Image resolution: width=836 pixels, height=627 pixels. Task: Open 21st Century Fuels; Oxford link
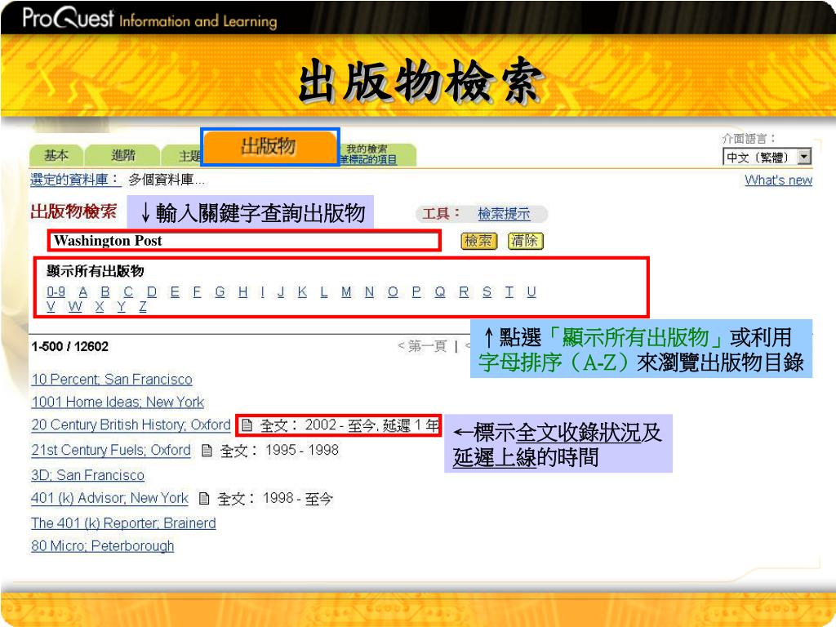tap(111, 450)
